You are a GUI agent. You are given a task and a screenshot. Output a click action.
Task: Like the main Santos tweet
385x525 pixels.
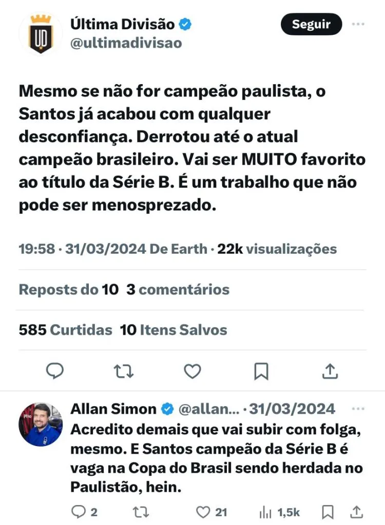click(x=192, y=371)
